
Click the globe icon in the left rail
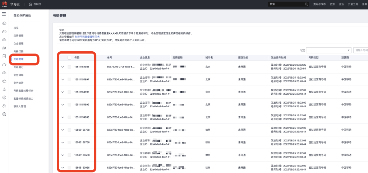(x=4, y=114)
